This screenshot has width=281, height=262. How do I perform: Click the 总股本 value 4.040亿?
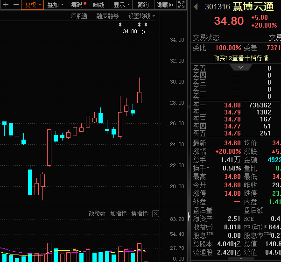(x=229, y=244)
